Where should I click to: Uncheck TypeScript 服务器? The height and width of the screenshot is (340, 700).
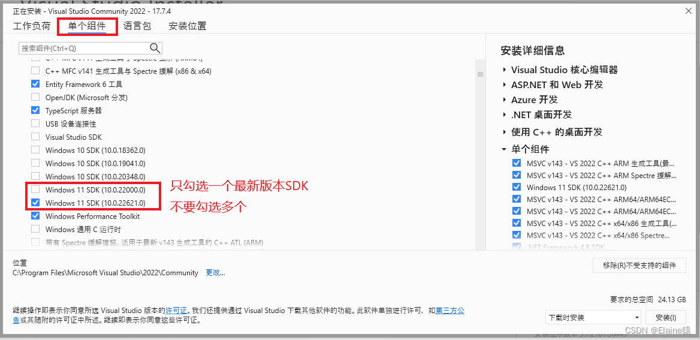click(x=35, y=110)
